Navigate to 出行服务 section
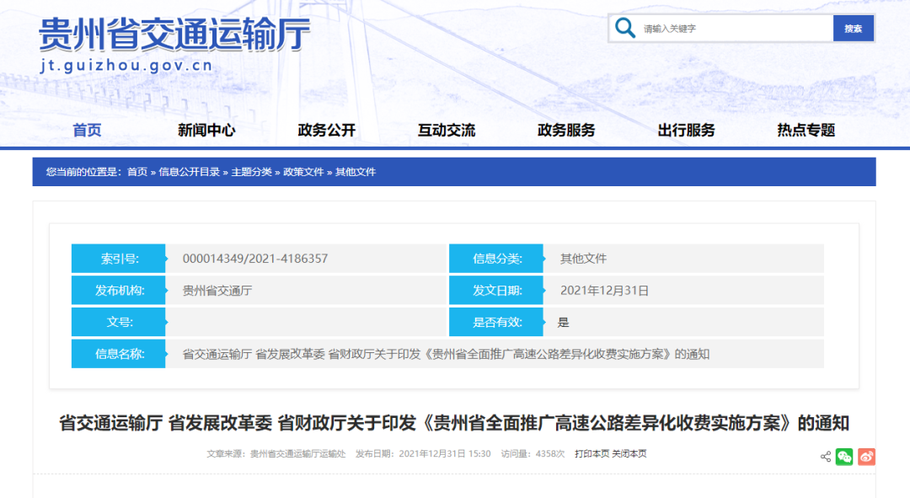The image size is (910, 498). click(x=686, y=130)
